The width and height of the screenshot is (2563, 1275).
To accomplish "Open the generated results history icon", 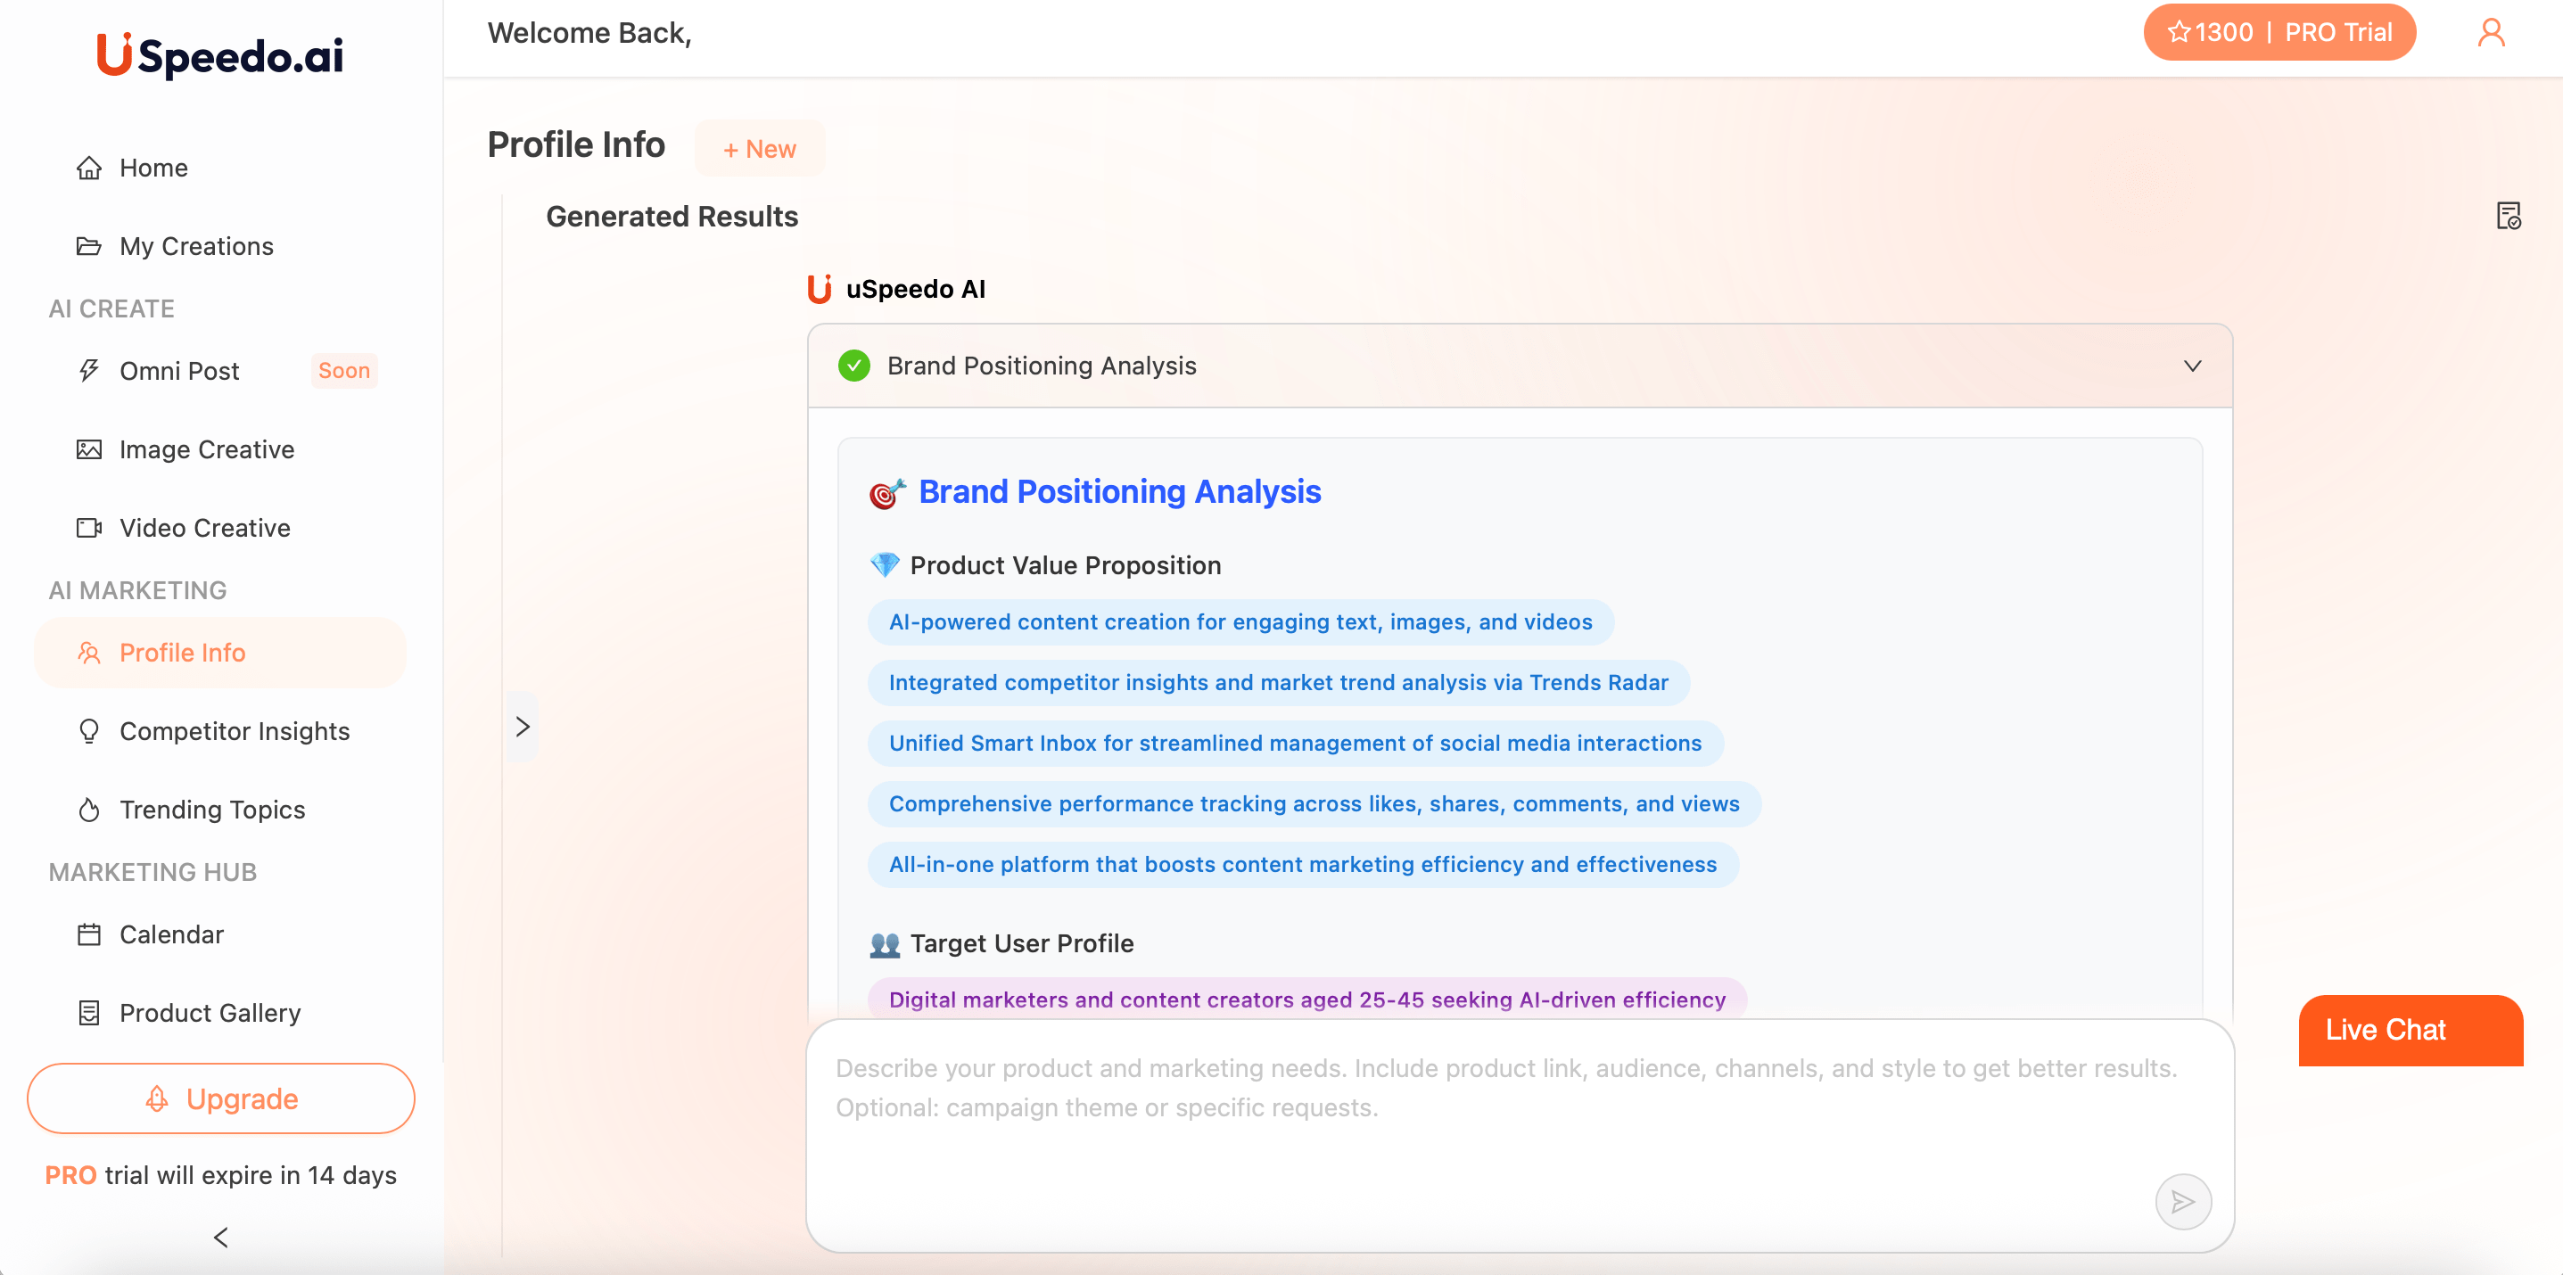I will tap(2509, 215).
